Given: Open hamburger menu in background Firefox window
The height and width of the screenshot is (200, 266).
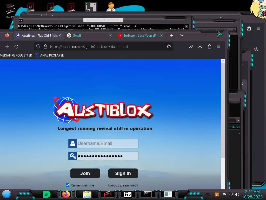Looking at the screenshot, I should pos(258,28).
